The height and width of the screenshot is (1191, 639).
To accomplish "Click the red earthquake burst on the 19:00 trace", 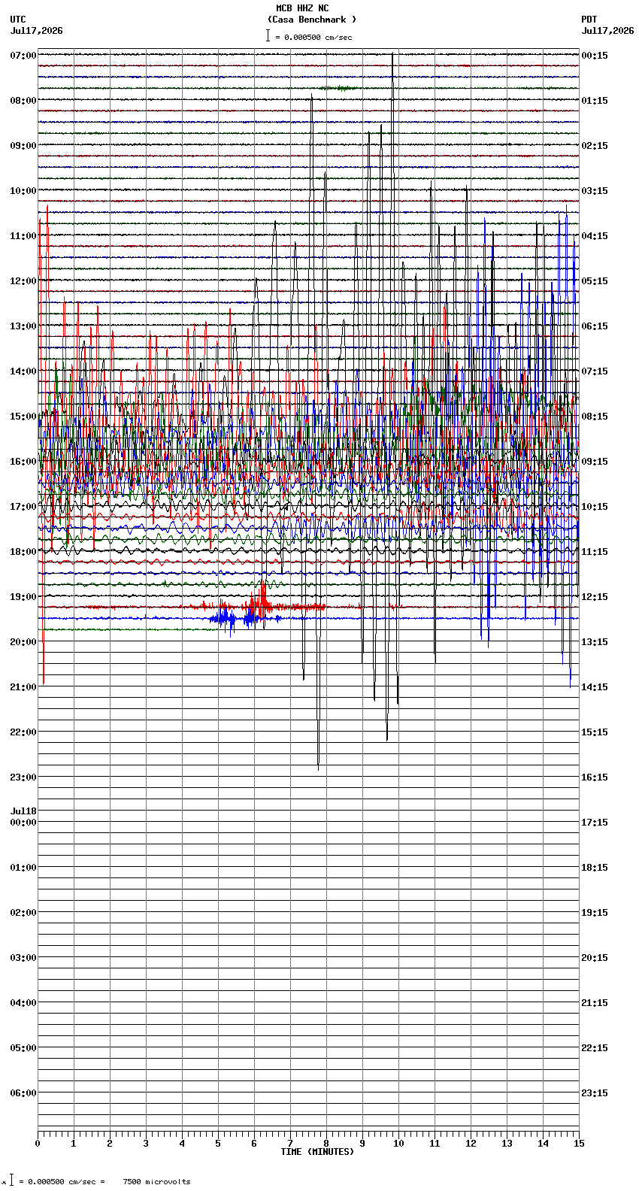I will [260, 603].
